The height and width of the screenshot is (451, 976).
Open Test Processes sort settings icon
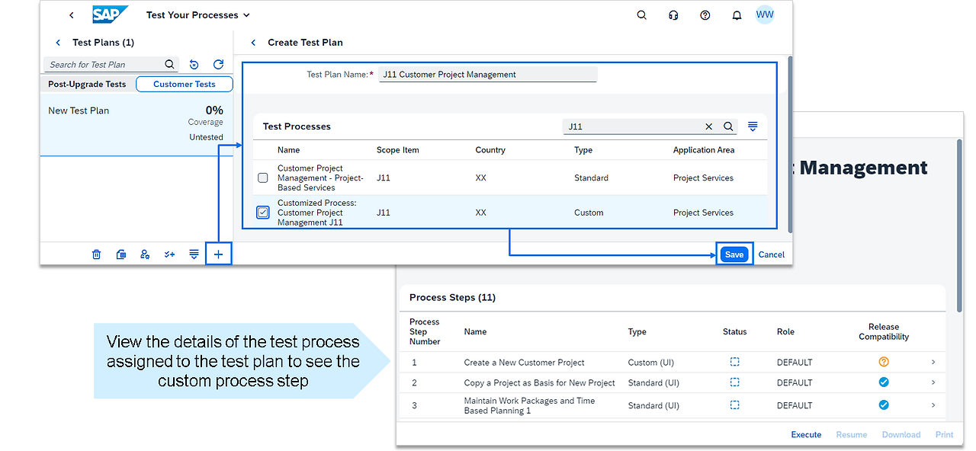coord(753,126)
